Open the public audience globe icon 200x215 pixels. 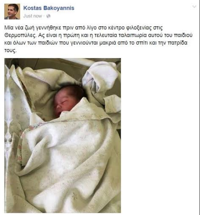click(x=48, y=16)
